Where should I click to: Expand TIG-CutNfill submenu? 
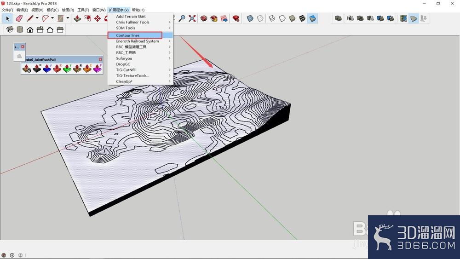[140, 70]
